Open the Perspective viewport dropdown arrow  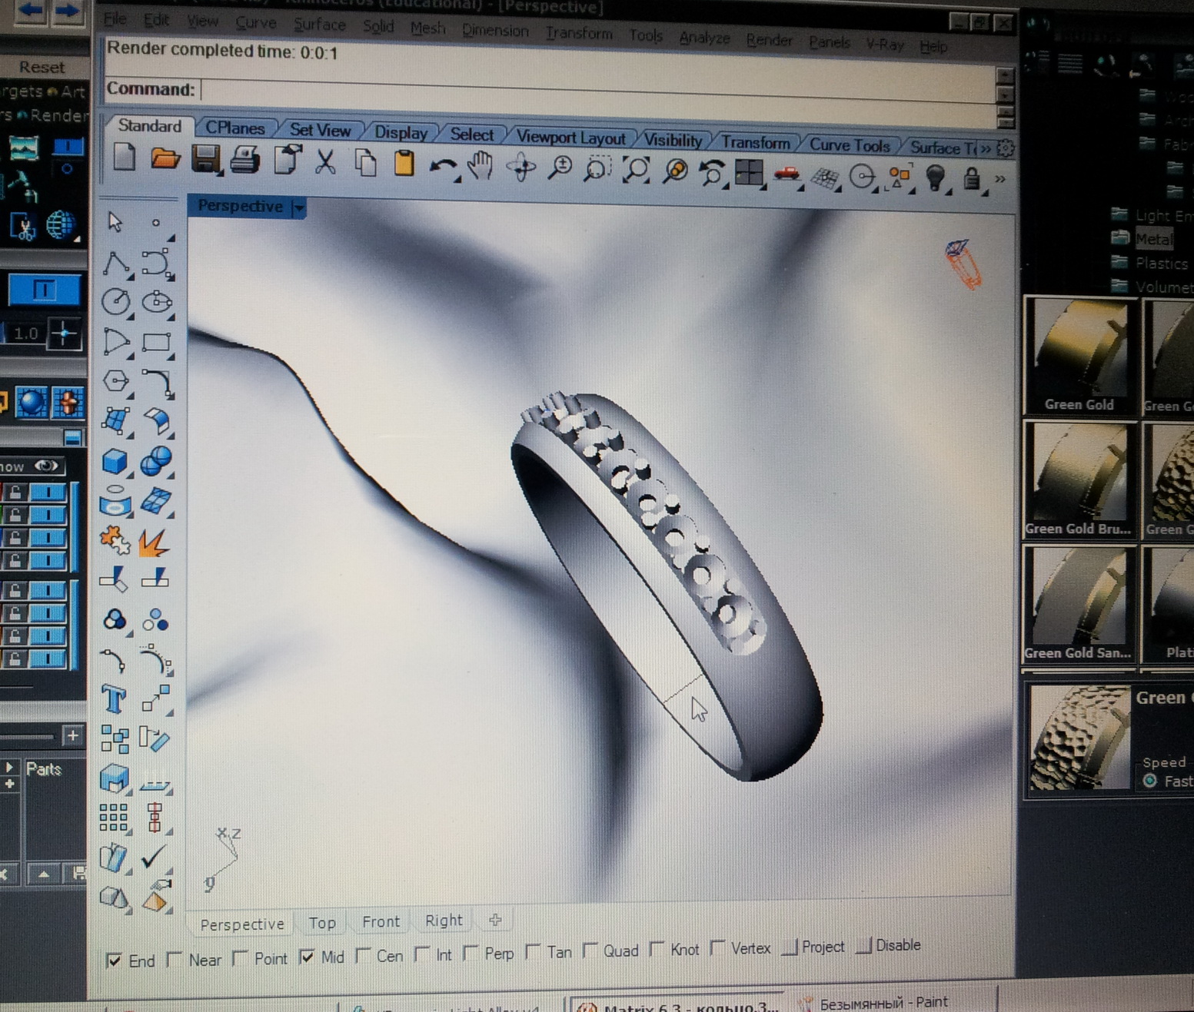[x=298, y=207]
